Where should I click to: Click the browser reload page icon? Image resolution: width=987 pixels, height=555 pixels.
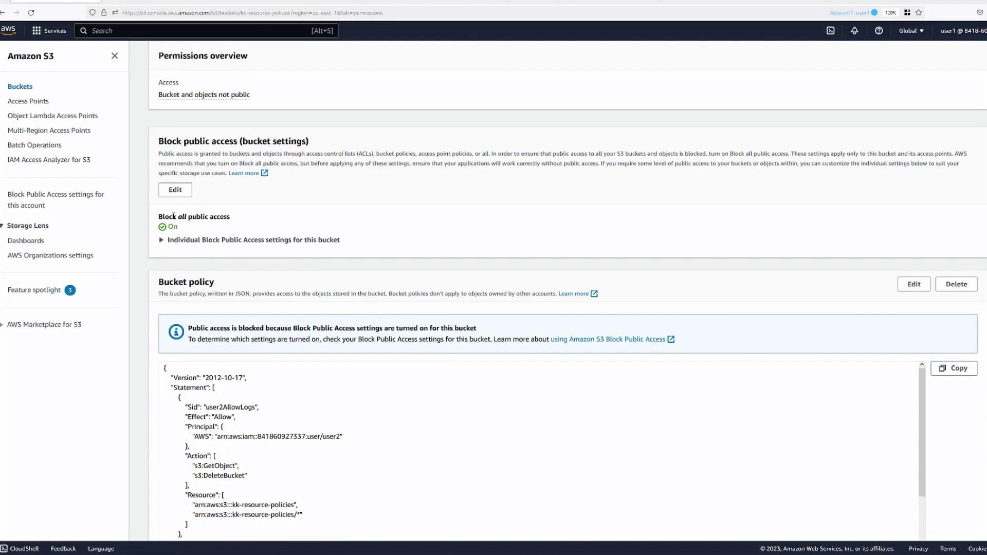click(x=31, y=13)
